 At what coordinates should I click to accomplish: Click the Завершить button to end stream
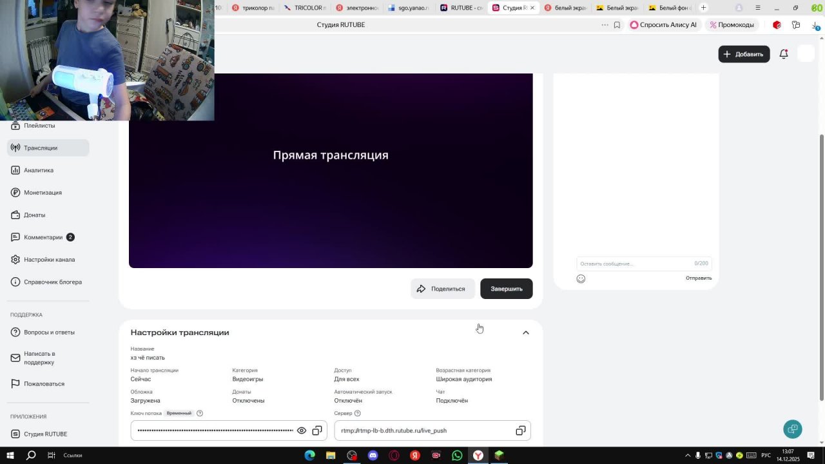(x=506, y=289)
